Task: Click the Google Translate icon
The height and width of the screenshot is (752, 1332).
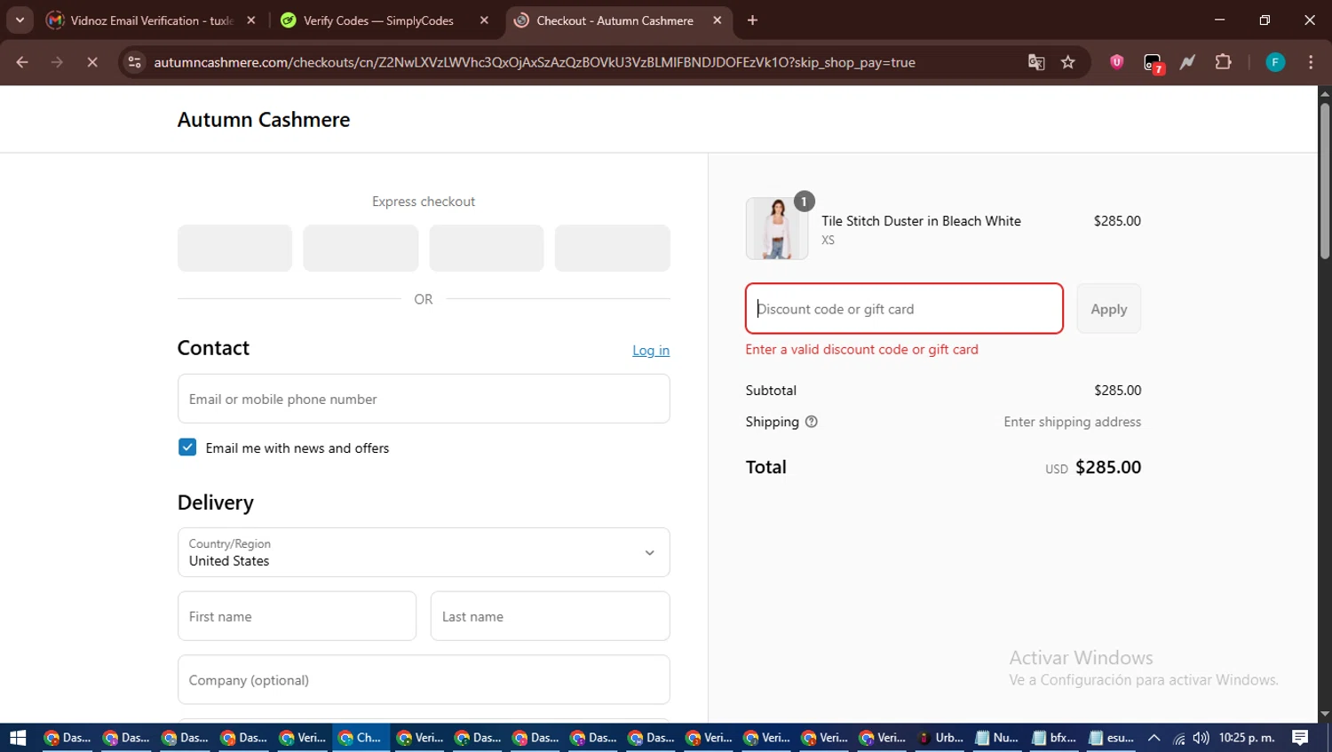Action: click(1035, 62)
